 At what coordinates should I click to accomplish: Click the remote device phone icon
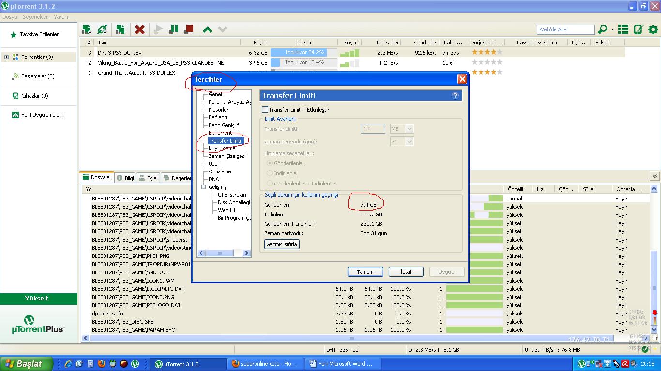(x=638, y=29)
